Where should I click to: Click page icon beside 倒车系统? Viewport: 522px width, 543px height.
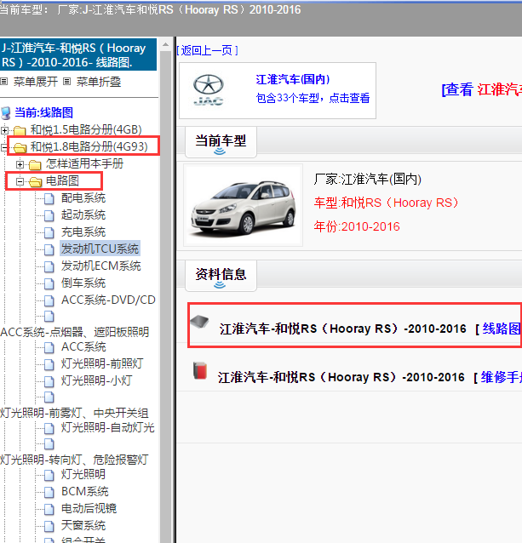[x=49, y=283]
